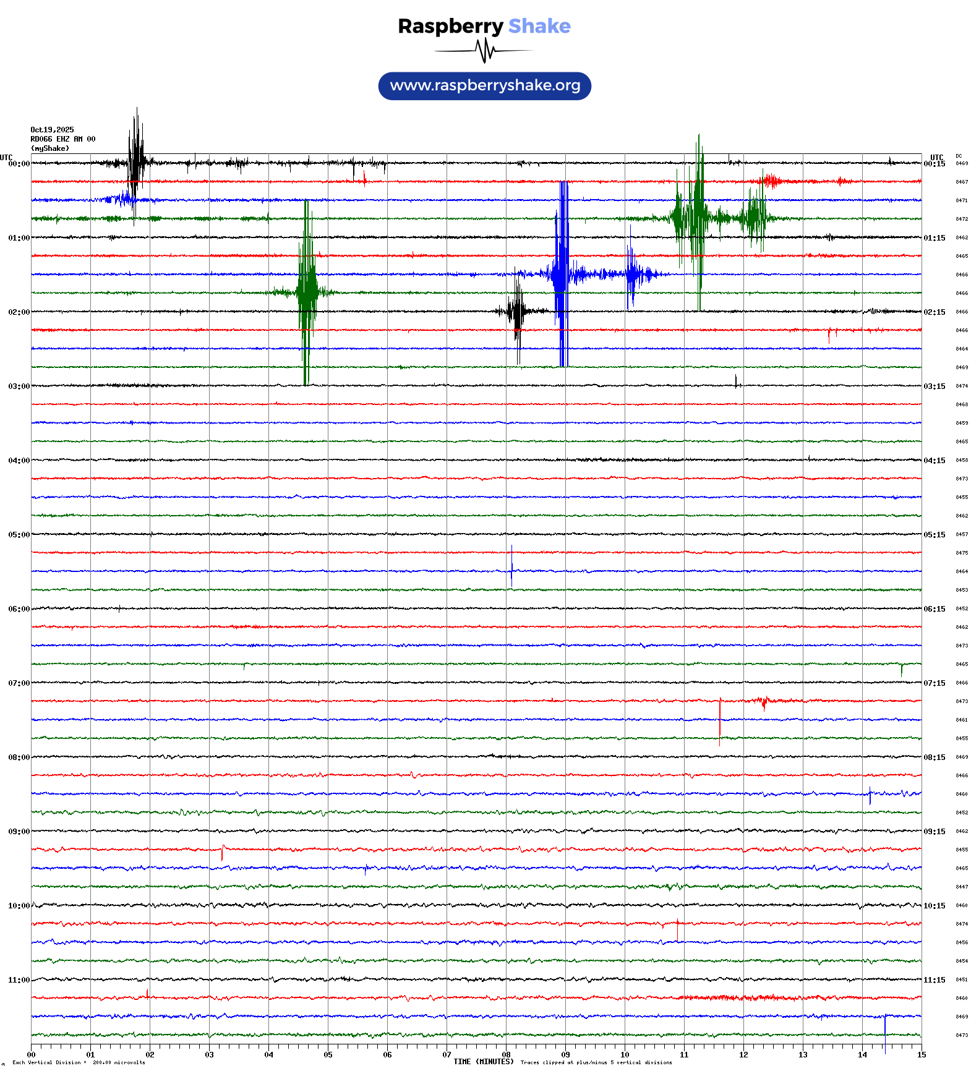Click the seismic pulse icon under the logo
Viewport: 971px width, 1071px height.
[484, 51]
